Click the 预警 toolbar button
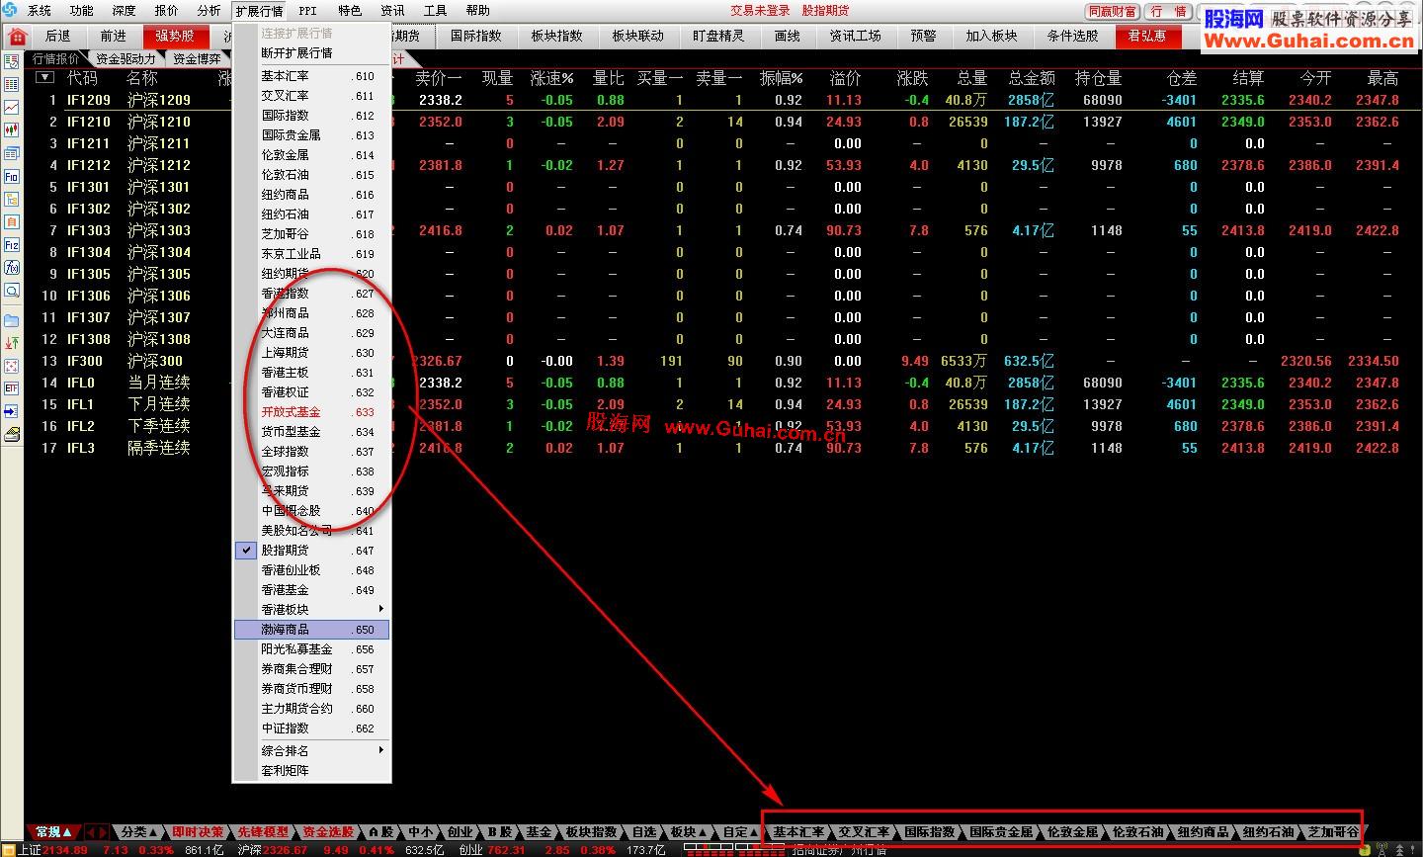 tap(924, 37)
